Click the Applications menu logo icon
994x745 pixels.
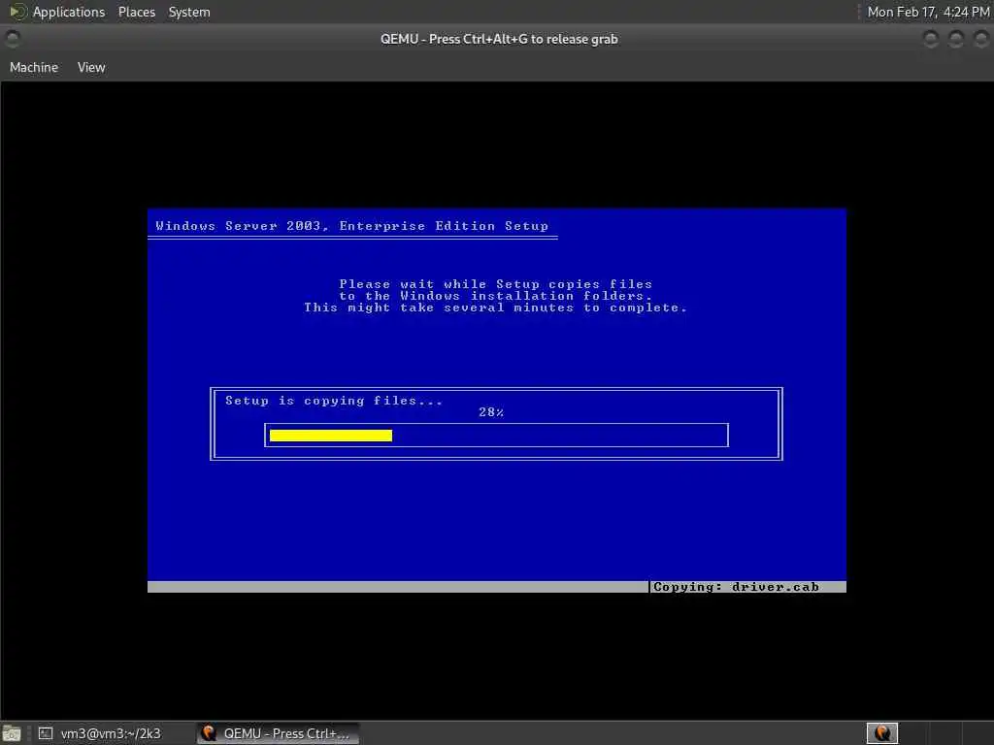[17, 12]
